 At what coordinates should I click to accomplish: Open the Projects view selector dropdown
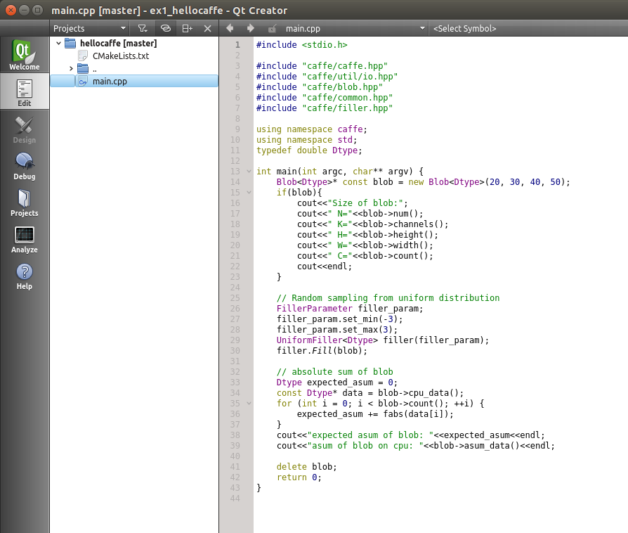coord(89,28)
